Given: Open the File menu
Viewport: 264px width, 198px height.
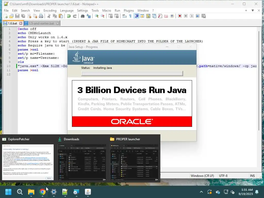Looking at the screenshot, I should 6,10.
